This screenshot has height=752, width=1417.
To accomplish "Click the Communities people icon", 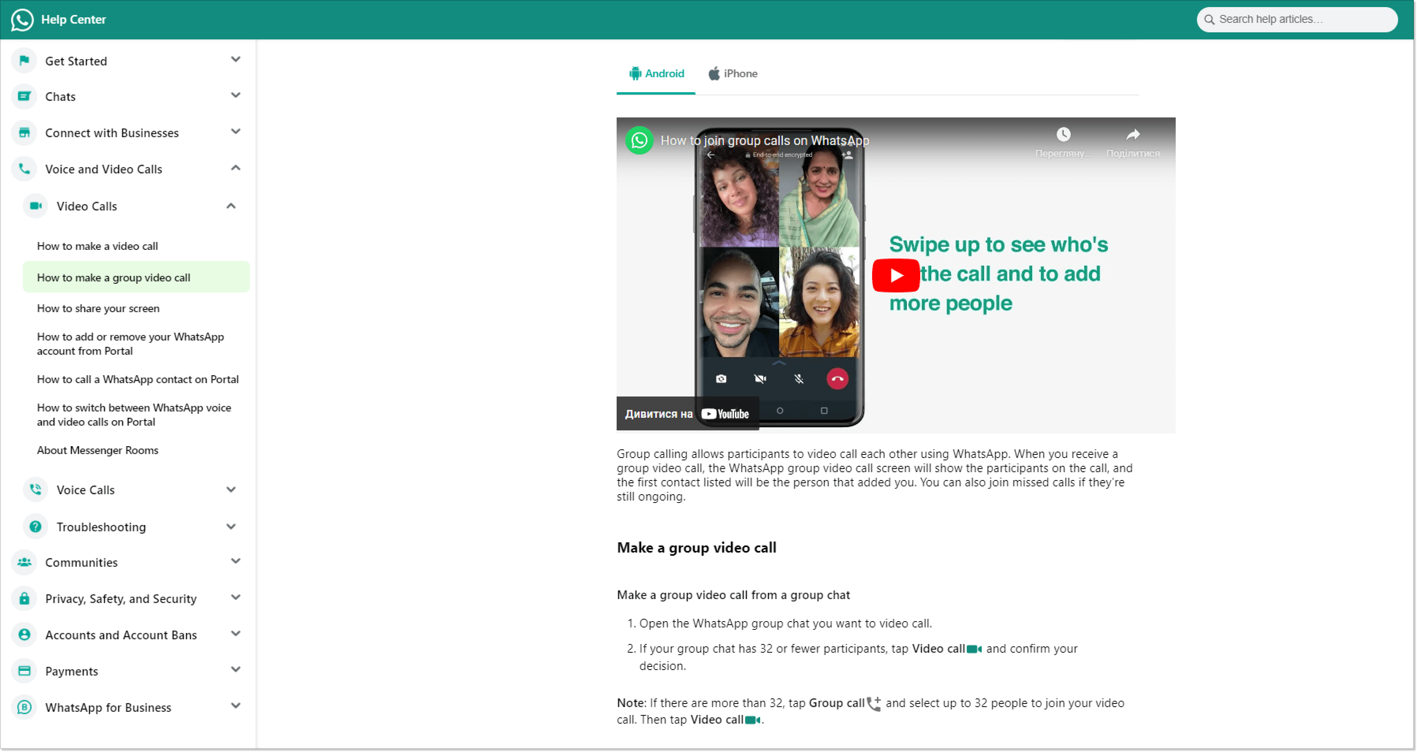I will coord(24,562).
